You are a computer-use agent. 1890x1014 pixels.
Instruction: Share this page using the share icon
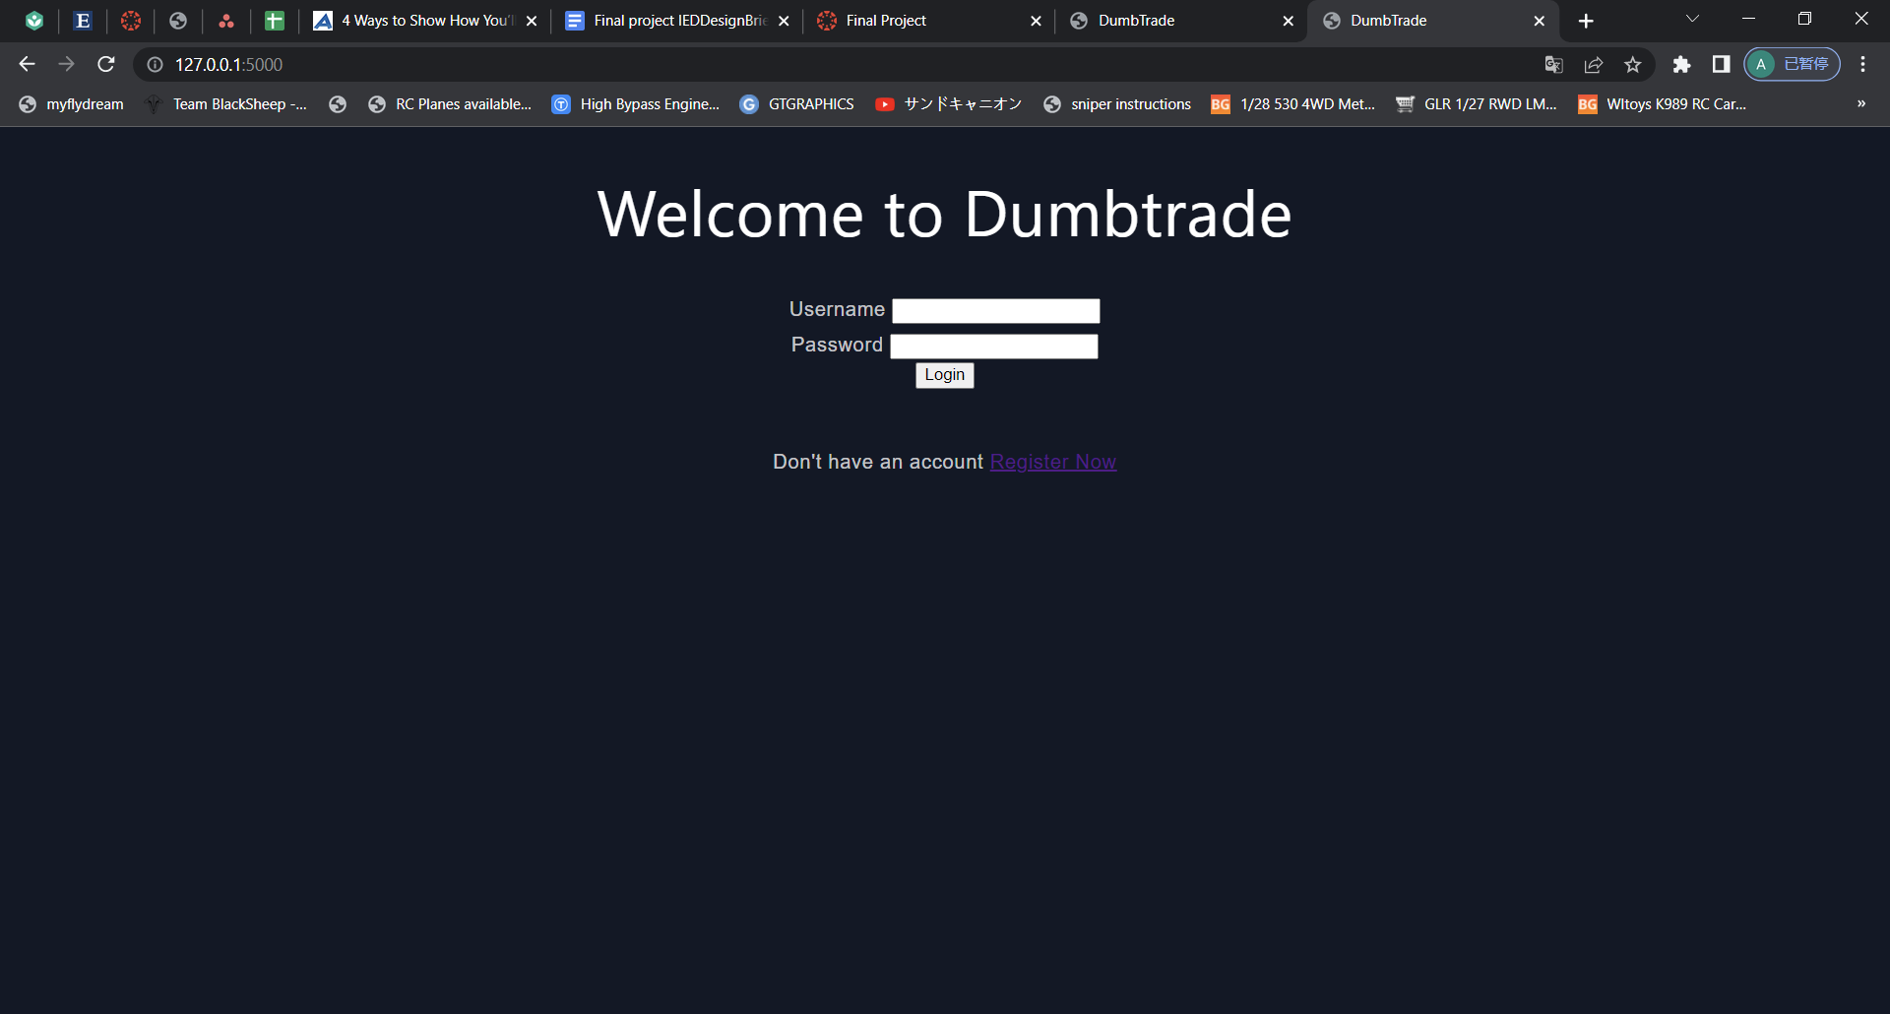(x=1594, y=64)
